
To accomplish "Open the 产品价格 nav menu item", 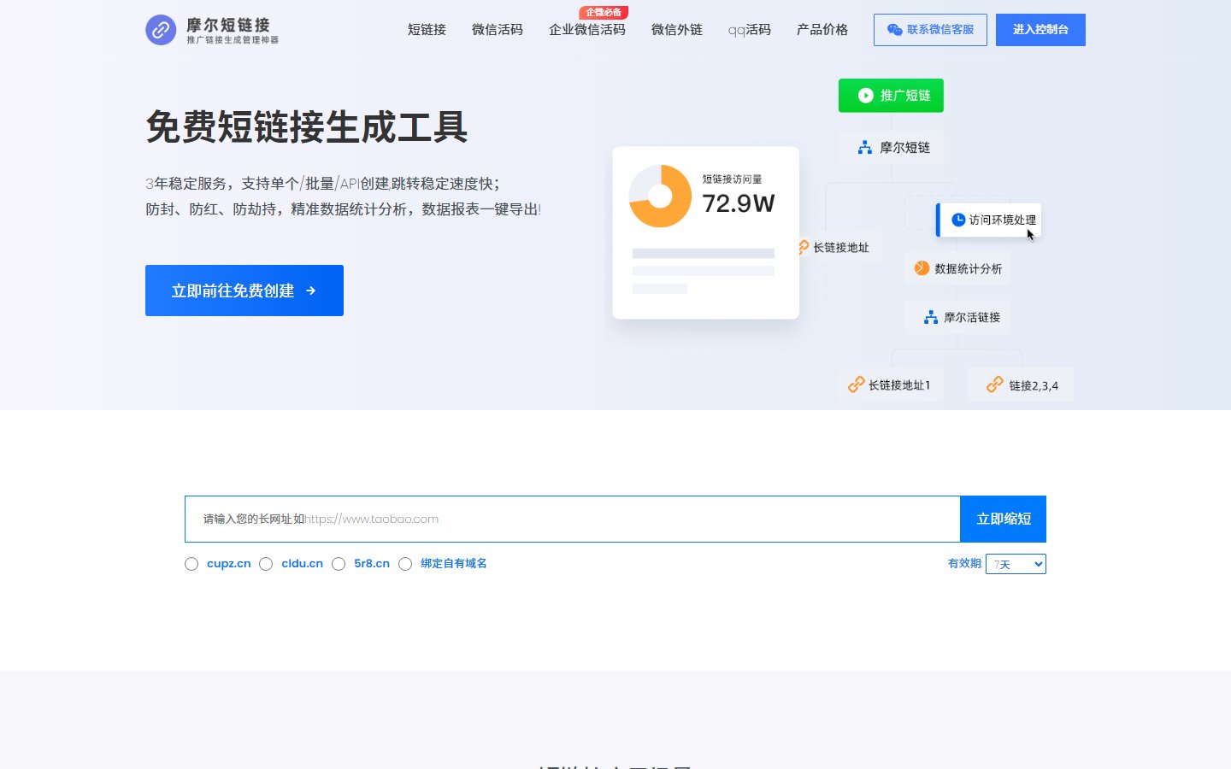I will pos(822,30).
